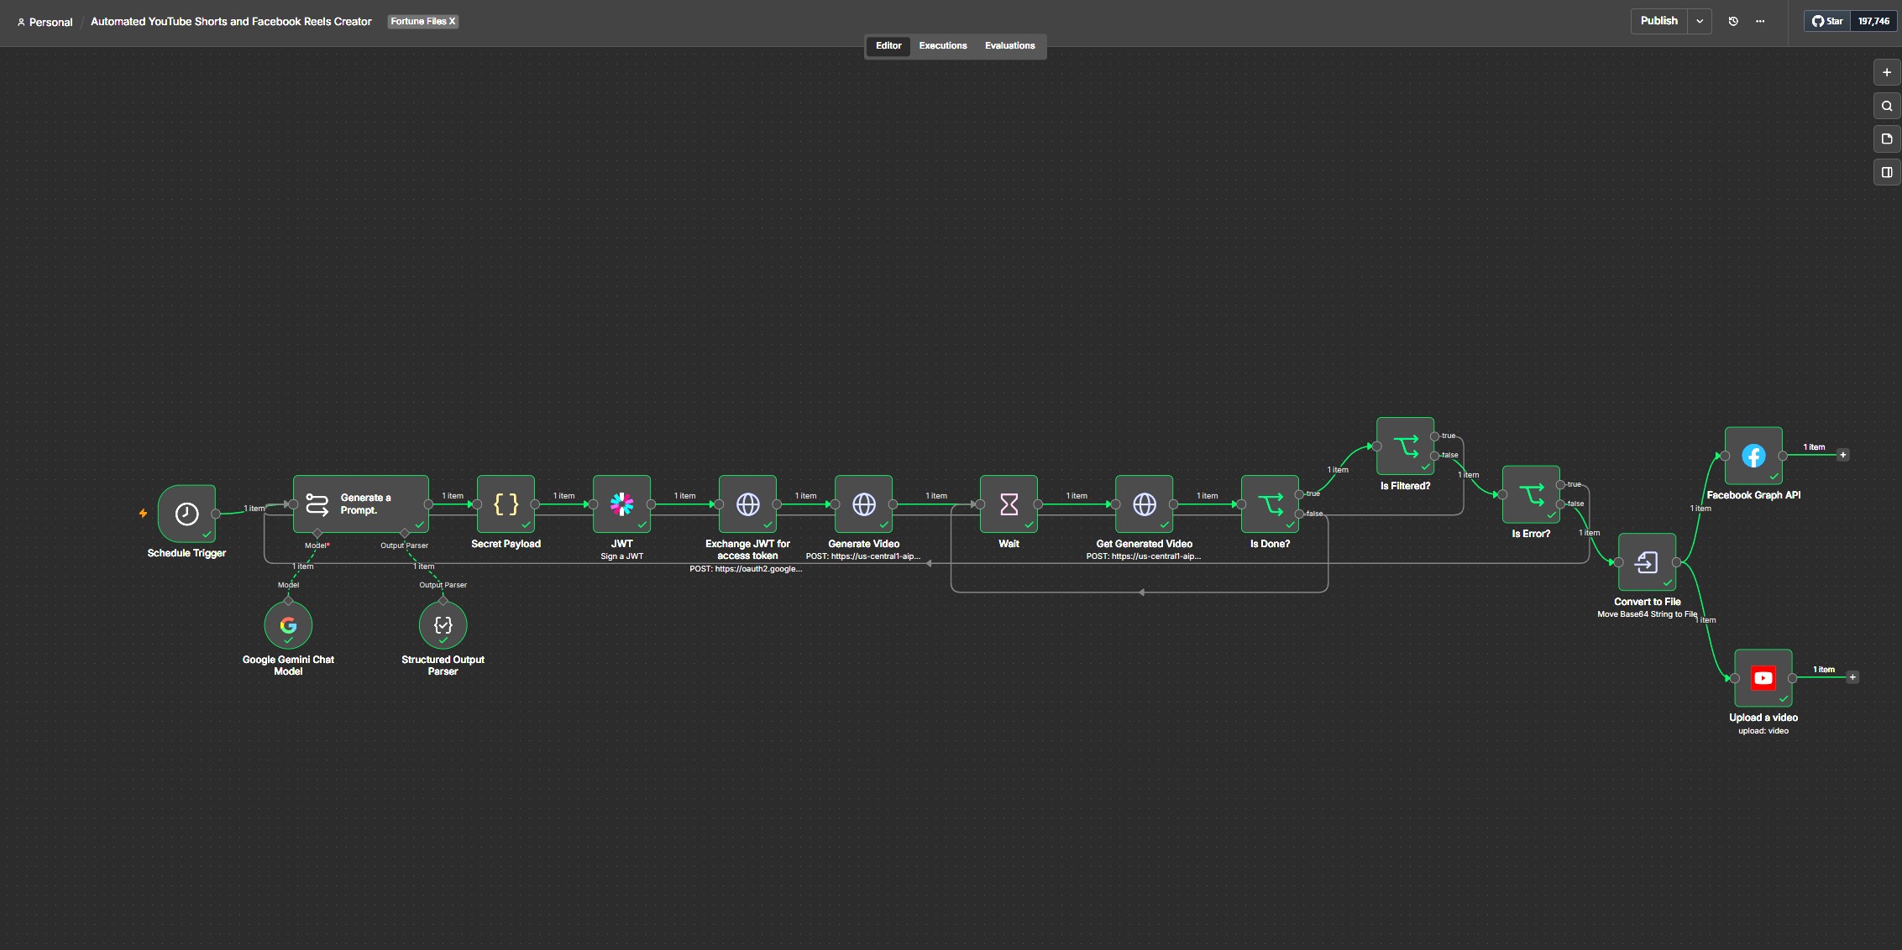Viewport: 1902px width, 950px height.
Task: Open the Get Generated Video node
Action: pyautogui.click(x=1144, y=504)
